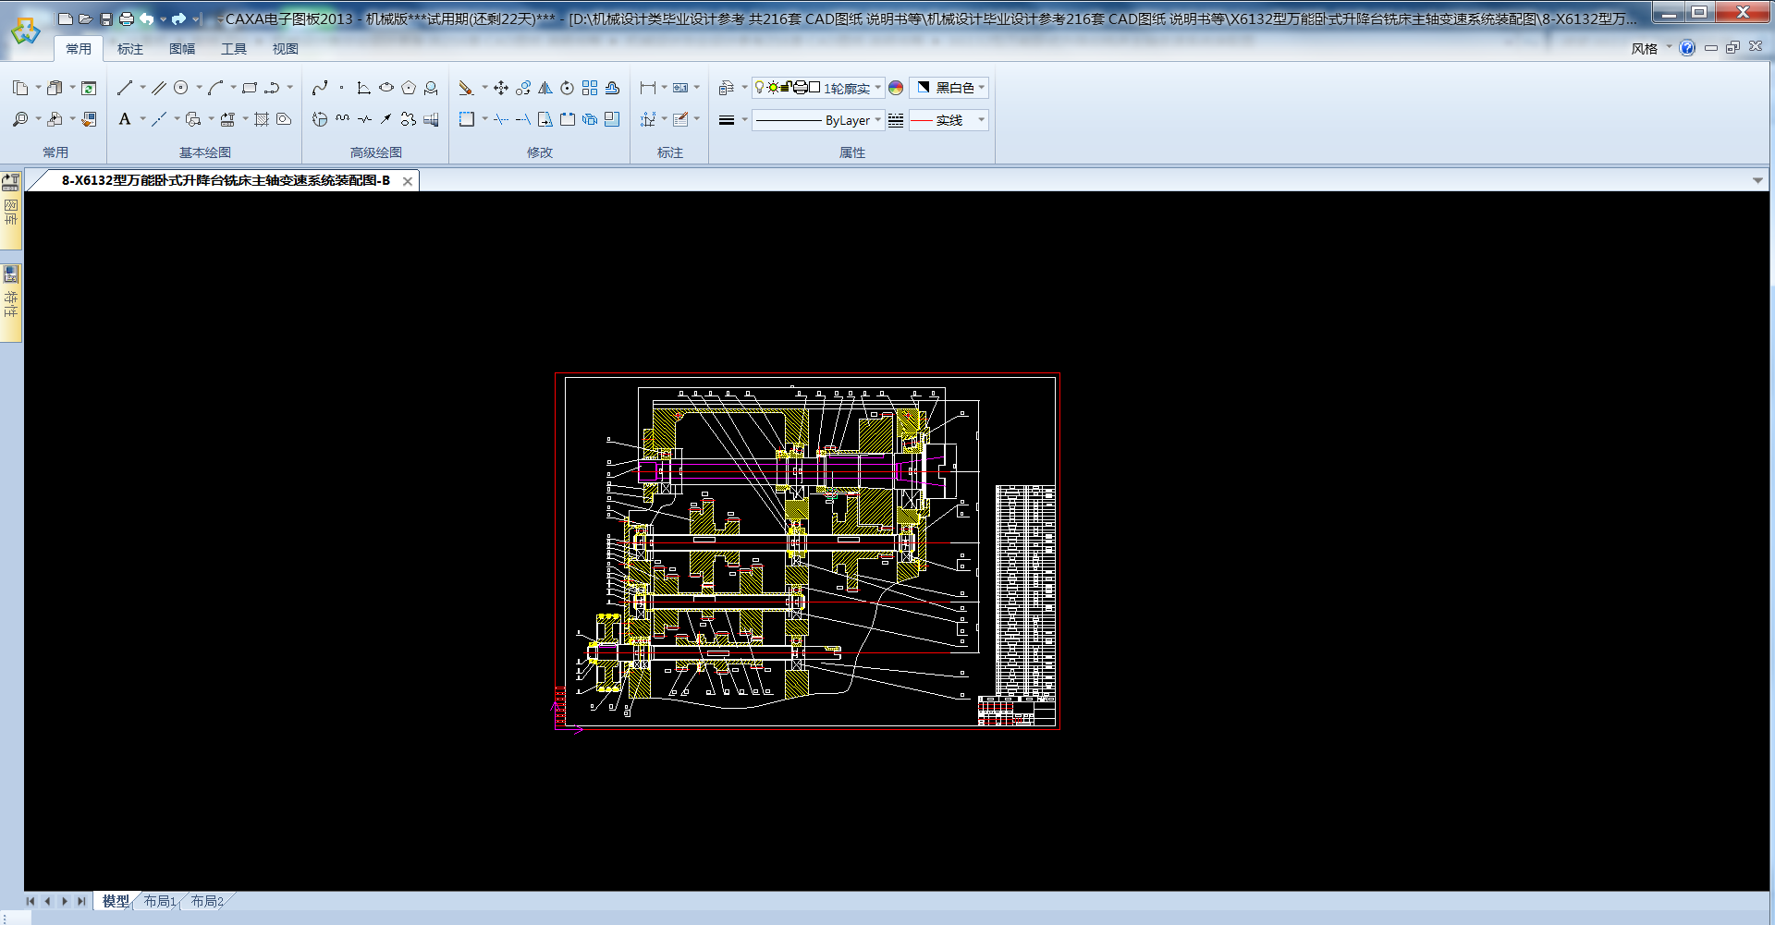Expand the ByLayer line width dropdown
1775x925 pixels.
pos(877,120)
